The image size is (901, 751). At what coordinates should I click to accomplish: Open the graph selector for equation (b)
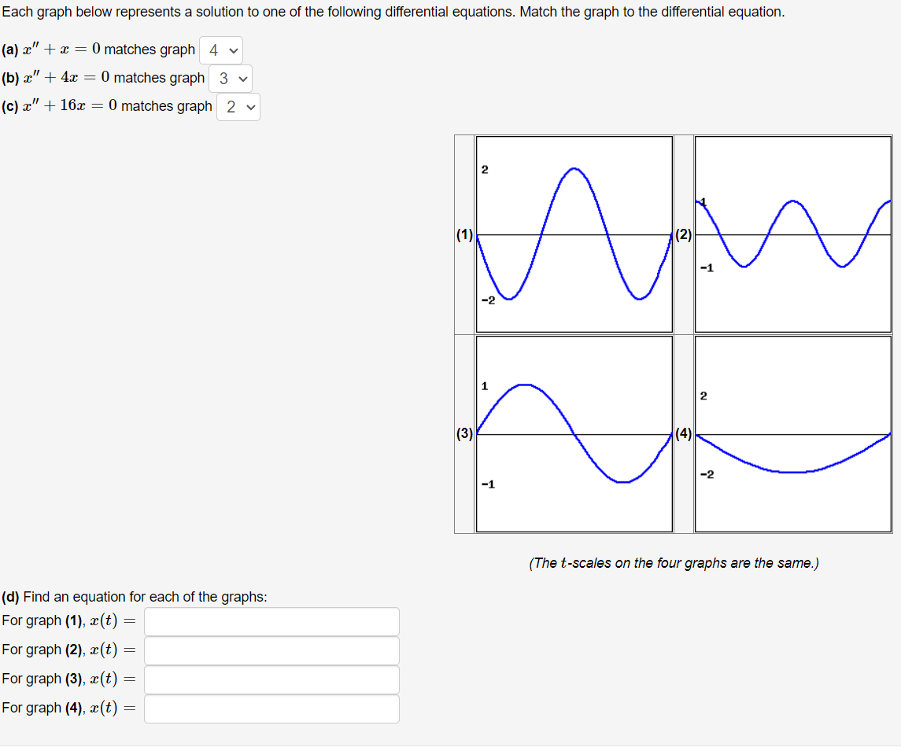tap(231, 79)
